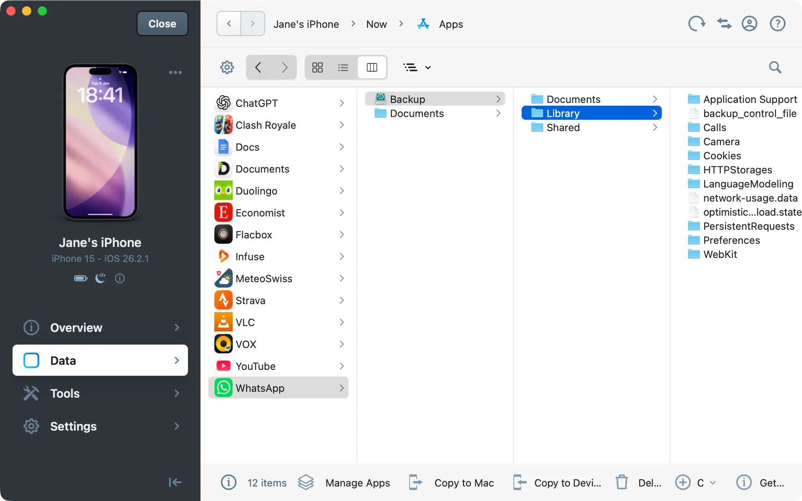The width and height of the screenshot is (802, 501).
Task: Open the Application Support folder
Action: (742, 99)
